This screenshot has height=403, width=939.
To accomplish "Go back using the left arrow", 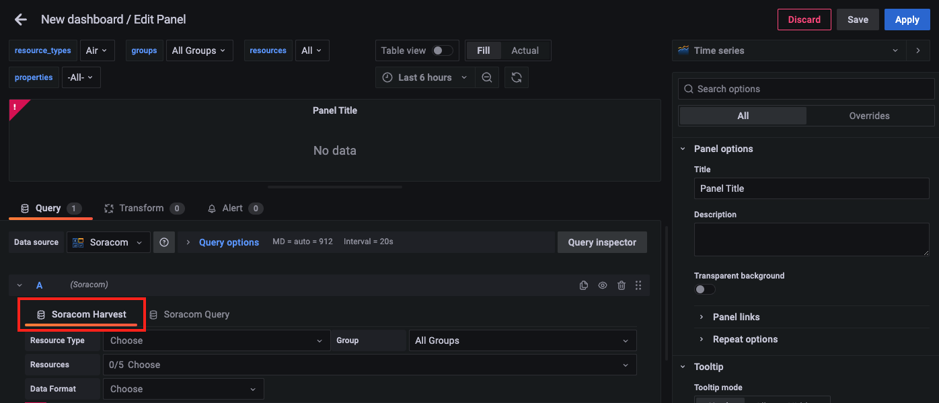I will click(21, 20).
